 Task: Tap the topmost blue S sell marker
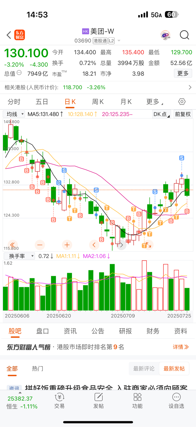point(182,158)
